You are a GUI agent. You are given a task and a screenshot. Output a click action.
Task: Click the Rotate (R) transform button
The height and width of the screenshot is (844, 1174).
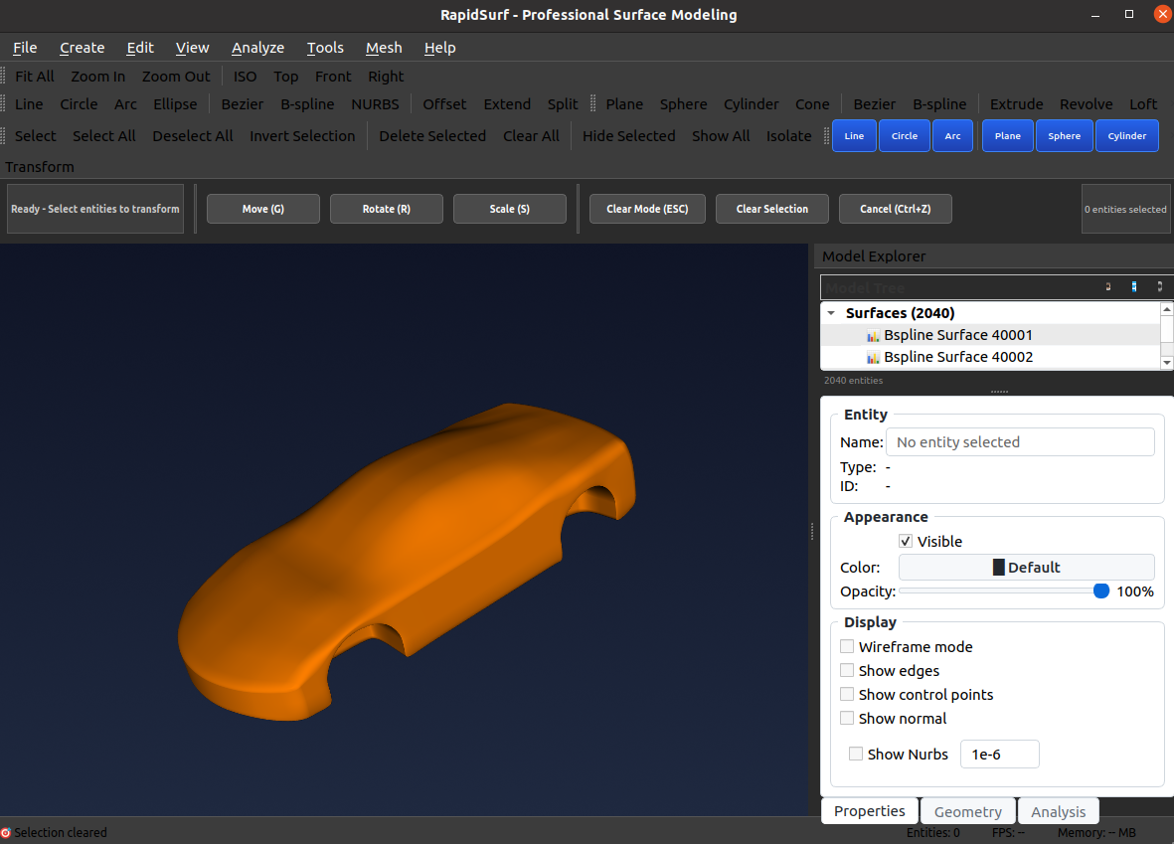pyautogui.click(x=386, y=209)
